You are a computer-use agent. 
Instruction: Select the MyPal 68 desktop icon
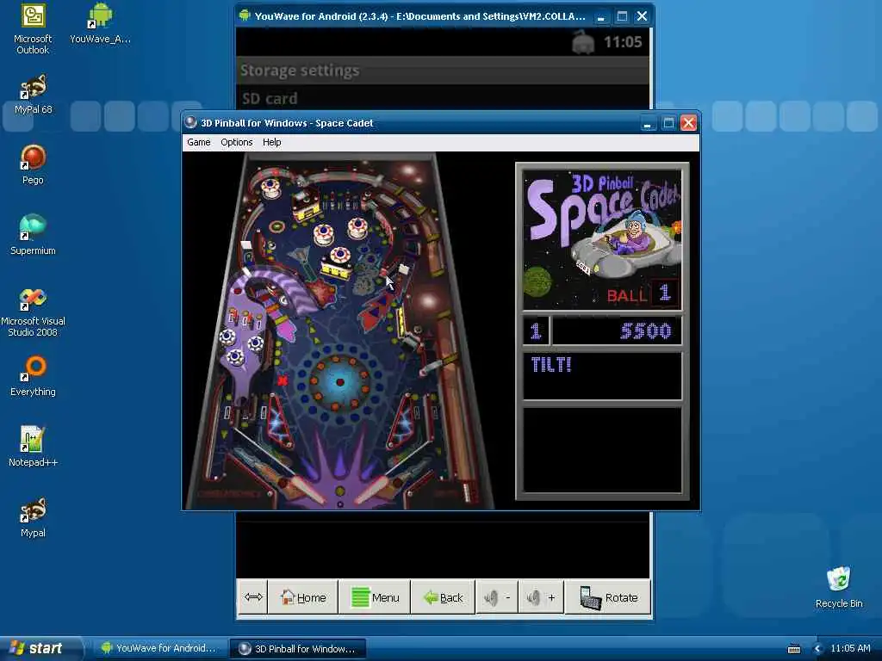[34, 95]
